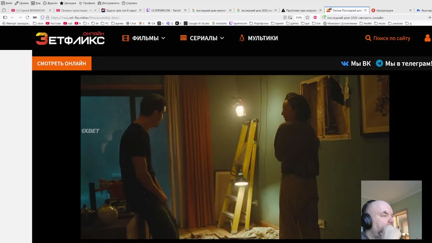Click the Поиск по сайту link
Screen dimensions: 432x243
click(x=388, y=38)
